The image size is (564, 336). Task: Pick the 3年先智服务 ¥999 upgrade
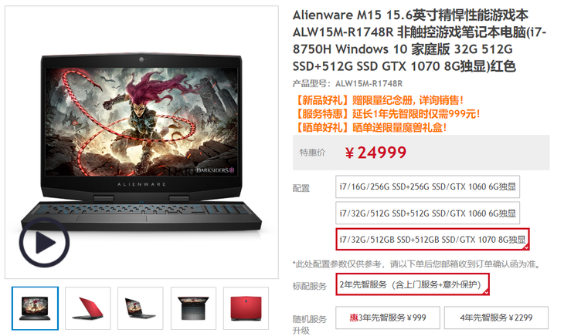tap(388, 318)
